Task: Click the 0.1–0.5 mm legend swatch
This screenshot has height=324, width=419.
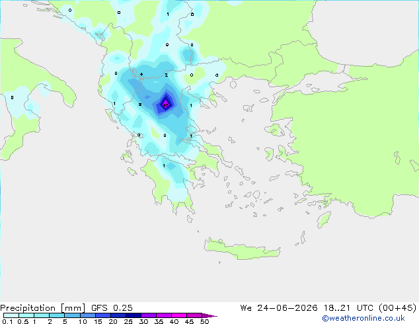Action: (x=11, y=315)
